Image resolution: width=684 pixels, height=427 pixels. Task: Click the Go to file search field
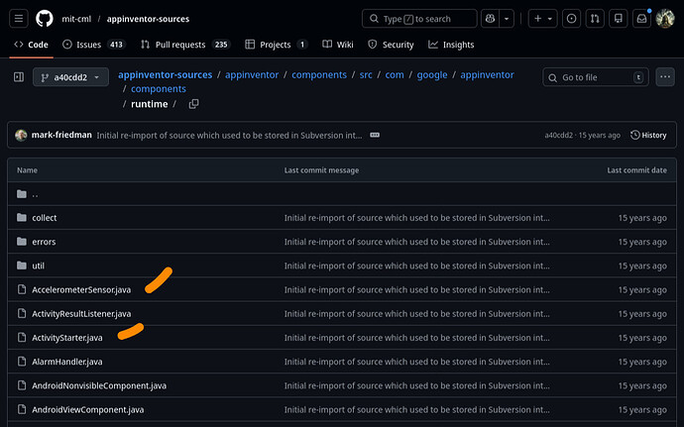[x=595, y=77]
